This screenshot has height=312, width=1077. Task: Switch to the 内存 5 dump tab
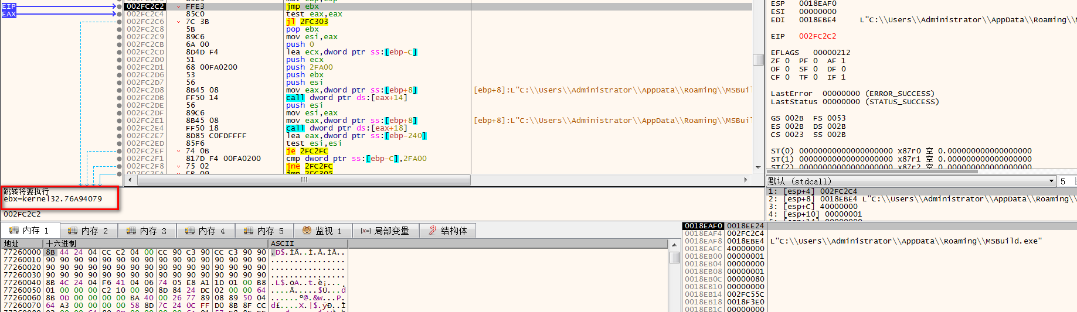pyautogui.click(x=264, y=231)
